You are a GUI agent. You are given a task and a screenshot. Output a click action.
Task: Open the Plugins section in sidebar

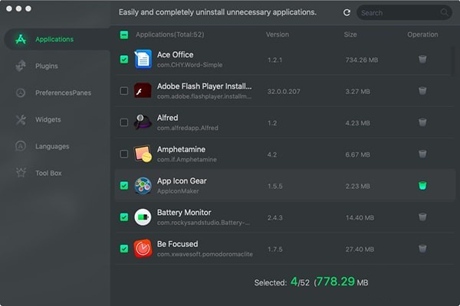[46, 67]
